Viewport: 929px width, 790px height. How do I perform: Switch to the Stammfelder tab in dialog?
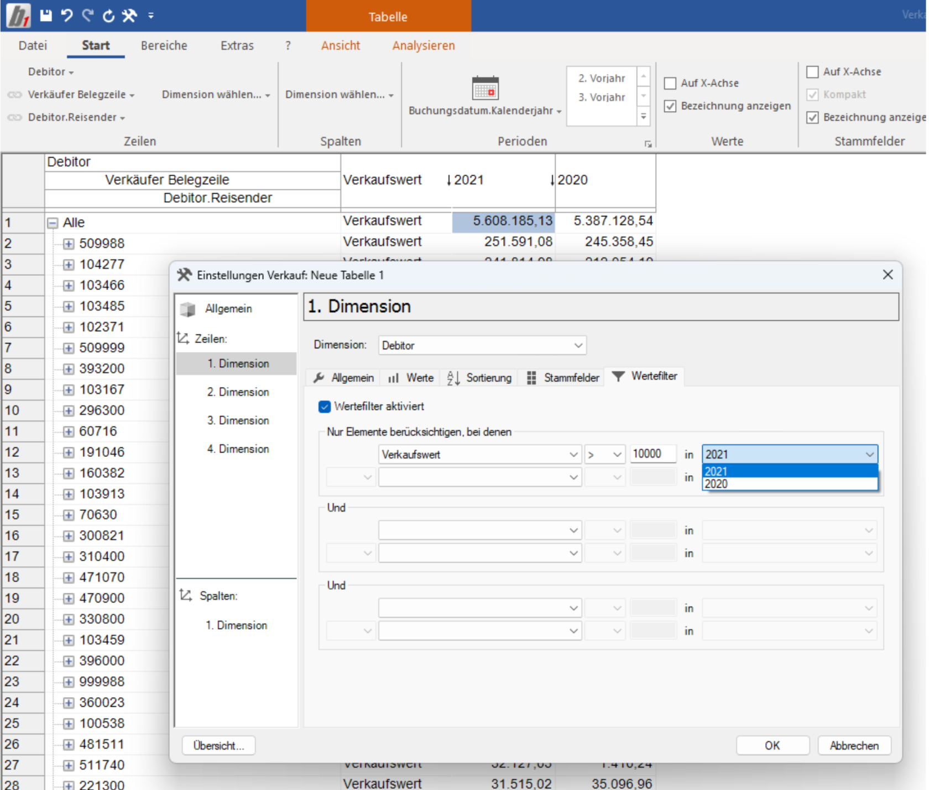(x=563, y=378)
